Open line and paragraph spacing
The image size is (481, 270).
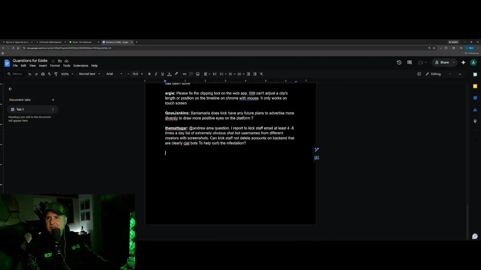(215, 74)
